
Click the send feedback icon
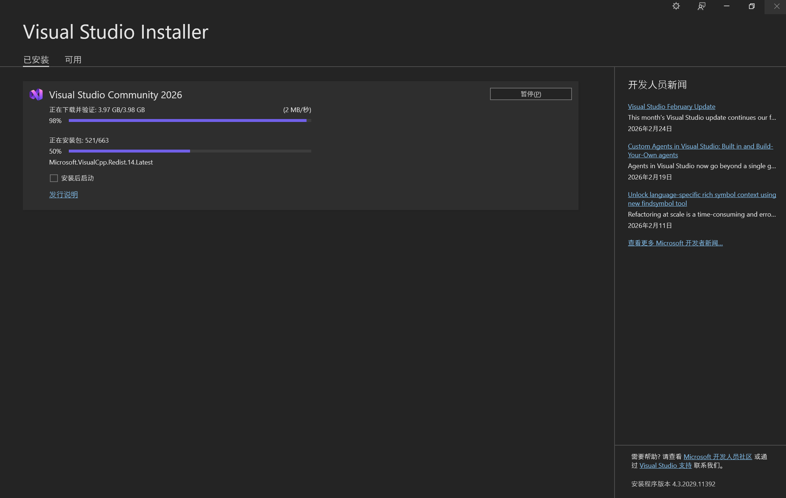(701, 6)
